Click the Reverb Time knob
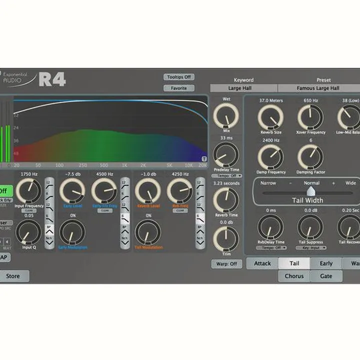 tap(226, 200)
